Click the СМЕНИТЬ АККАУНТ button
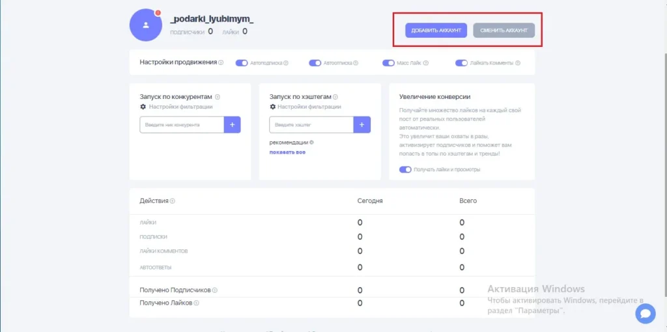Image resolution: width=667 pixels, height=332 pixels. (x=504, y=30)
